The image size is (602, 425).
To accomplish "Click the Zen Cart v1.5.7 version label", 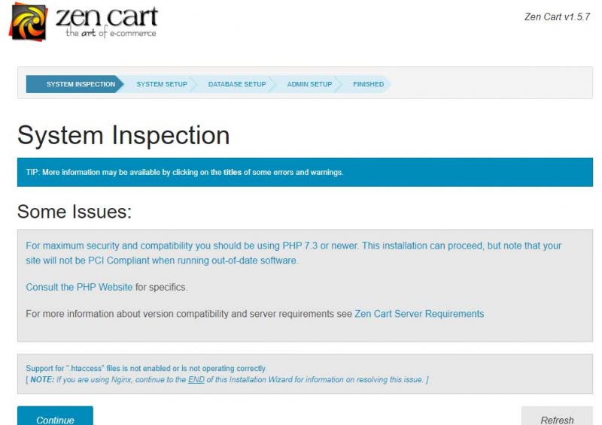I will [x=557, y=17].
